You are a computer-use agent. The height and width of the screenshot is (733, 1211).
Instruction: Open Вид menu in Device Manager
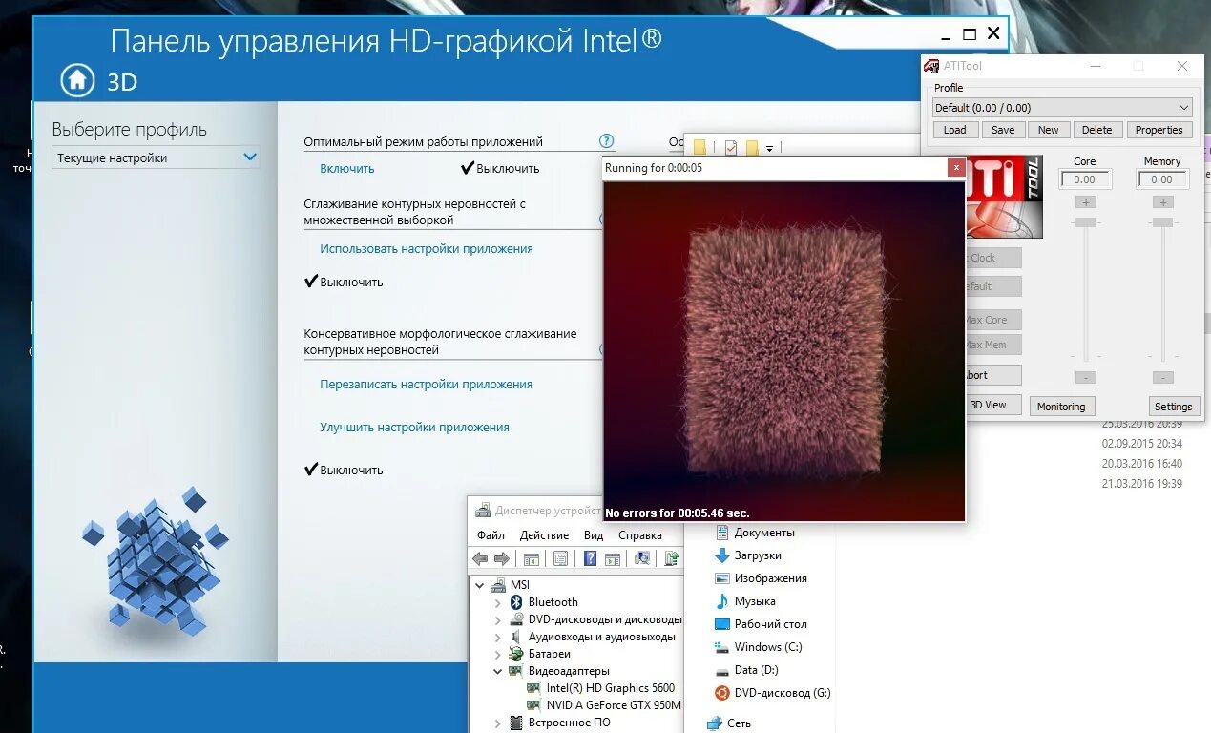pyautogui.click(x=594, y=535)
